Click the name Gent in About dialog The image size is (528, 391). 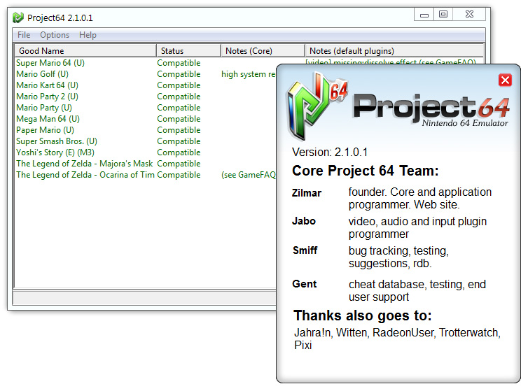coord(305,284)
